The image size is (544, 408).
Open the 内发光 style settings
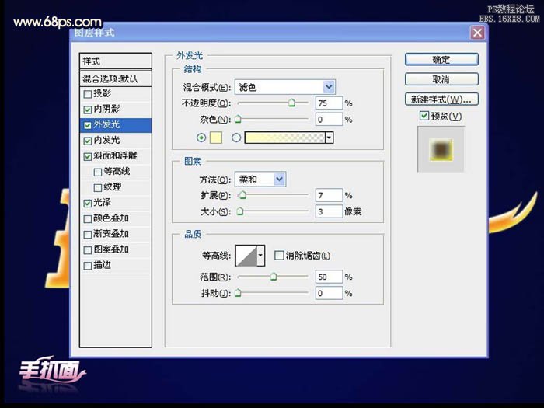pyautogui.click(x=106, y=140)
